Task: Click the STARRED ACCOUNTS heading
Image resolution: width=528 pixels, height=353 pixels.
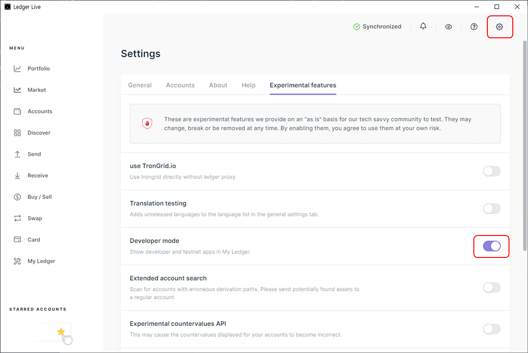Action: click(x=38, y=309)
